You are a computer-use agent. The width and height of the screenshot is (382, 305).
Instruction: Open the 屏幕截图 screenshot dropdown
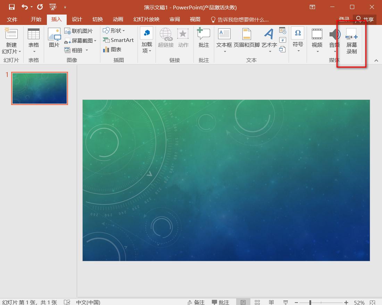[x=81, y=41]
